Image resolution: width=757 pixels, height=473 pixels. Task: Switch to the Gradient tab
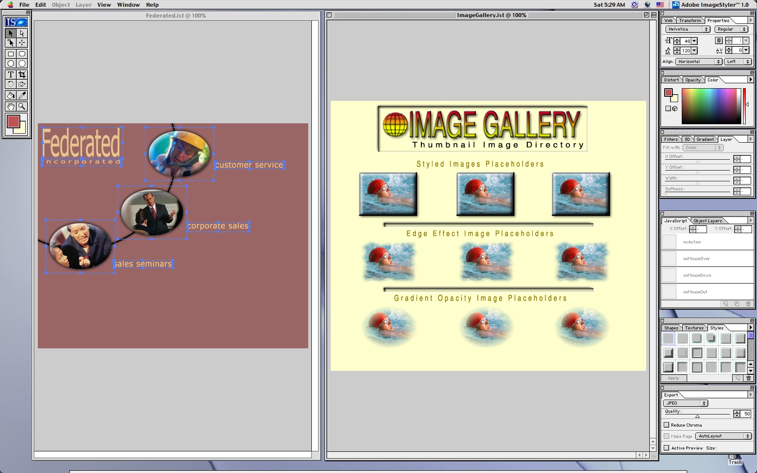[x=705, y=140]
